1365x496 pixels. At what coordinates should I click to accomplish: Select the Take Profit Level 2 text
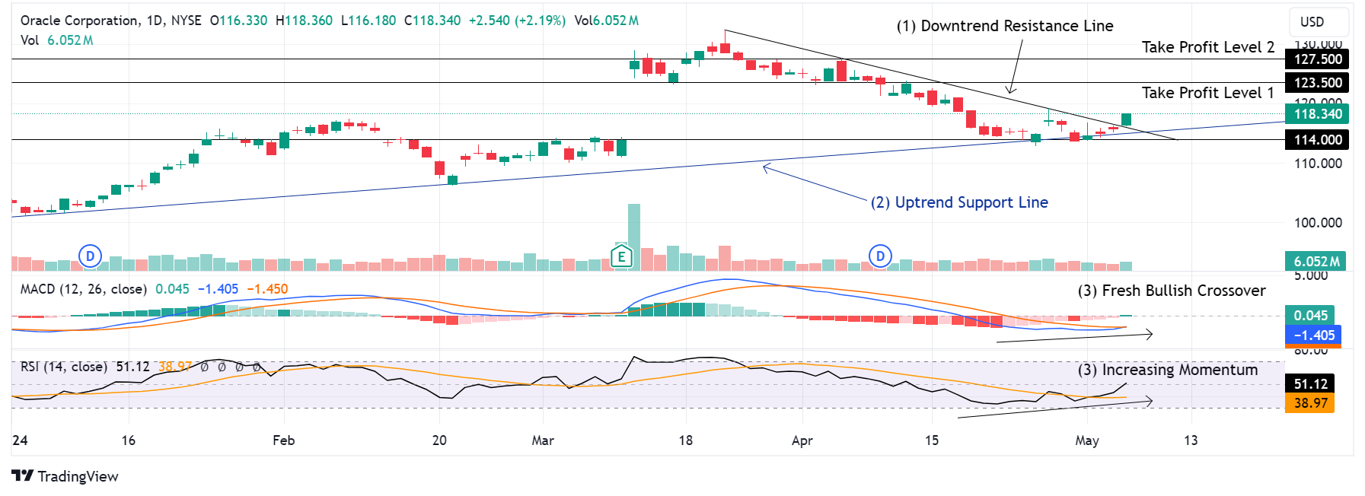tap(1208, 47)
